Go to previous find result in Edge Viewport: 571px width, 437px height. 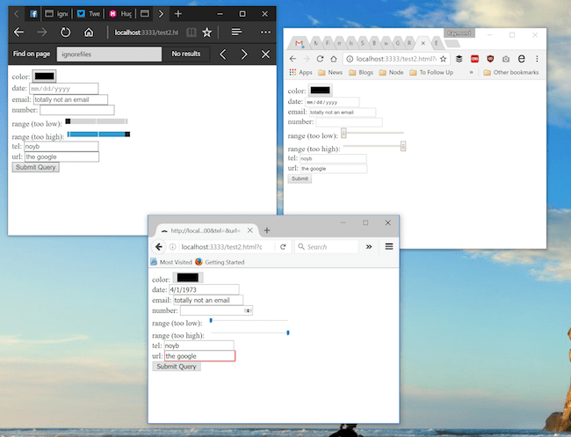coord(223,55)
